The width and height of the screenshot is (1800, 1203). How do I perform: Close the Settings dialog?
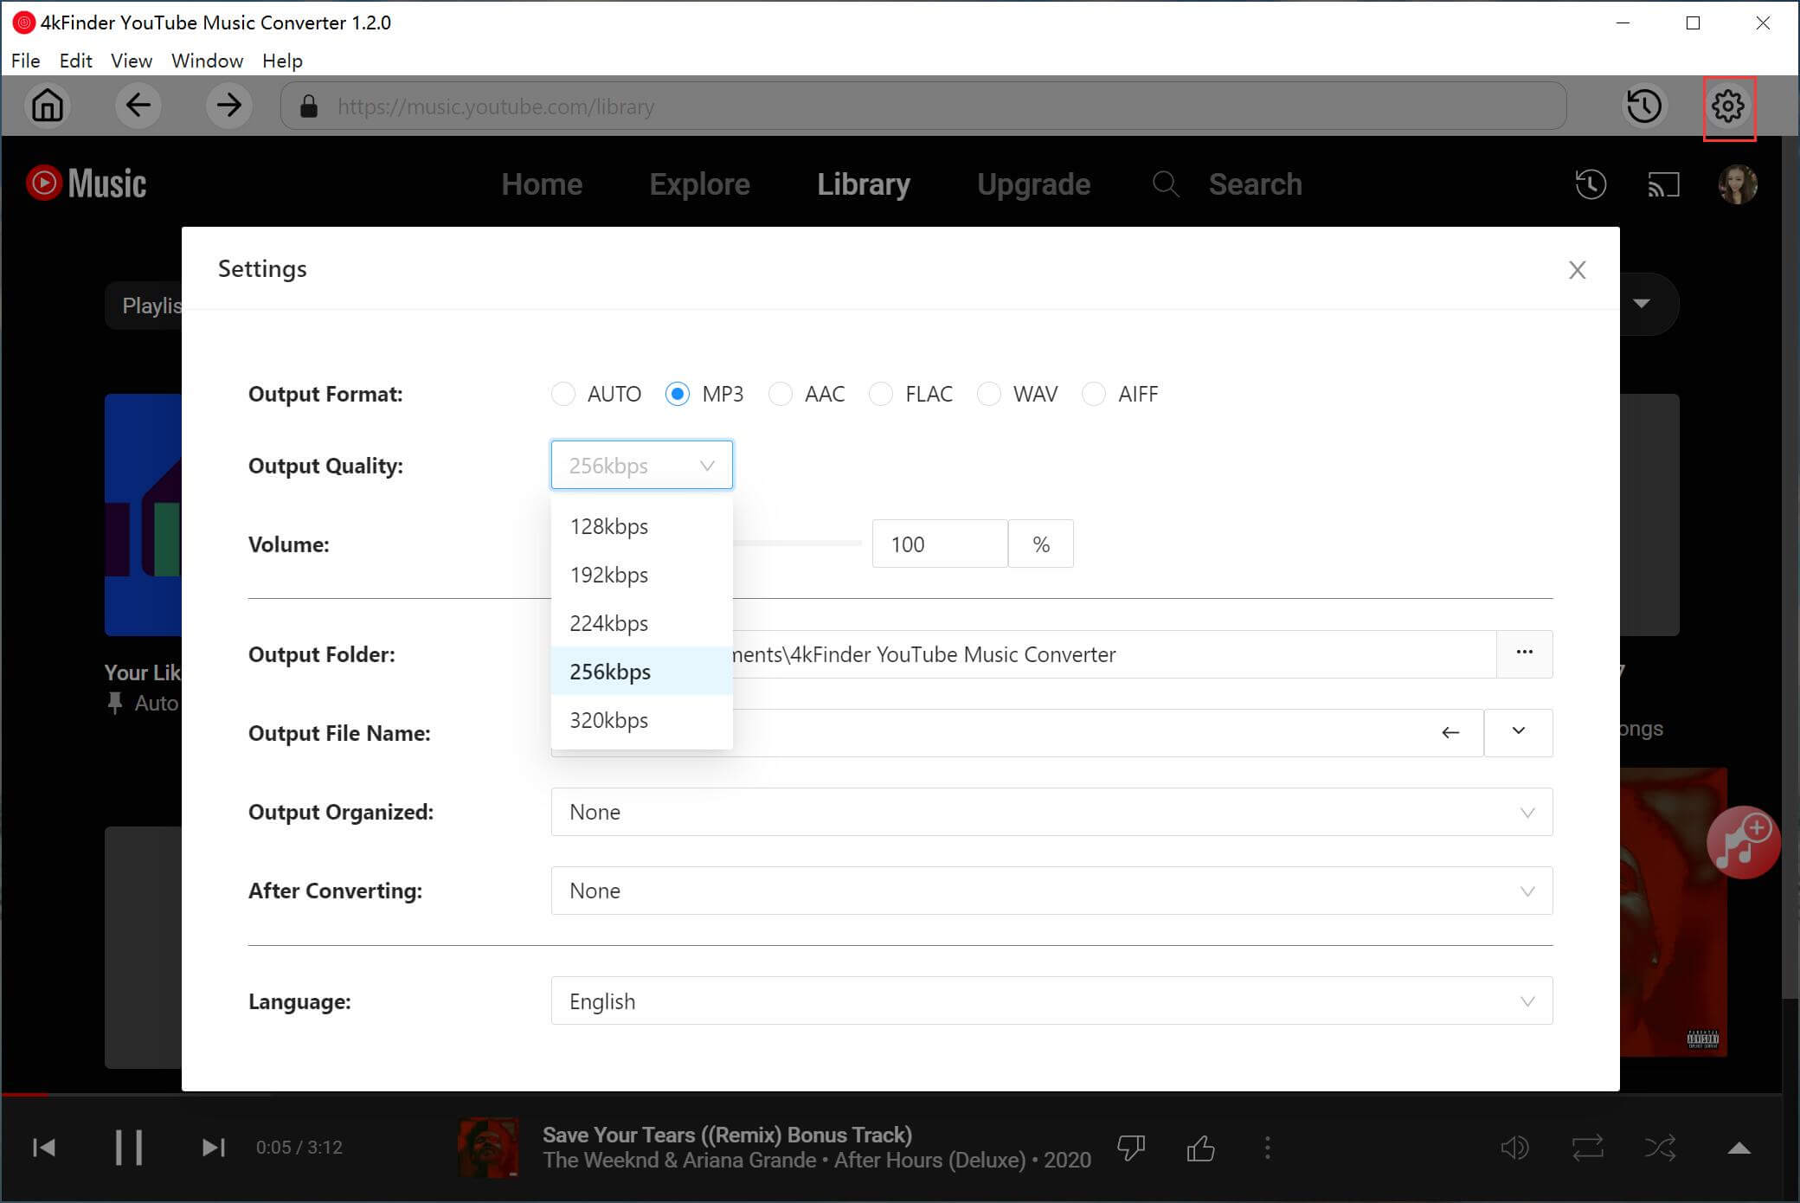1578,268
